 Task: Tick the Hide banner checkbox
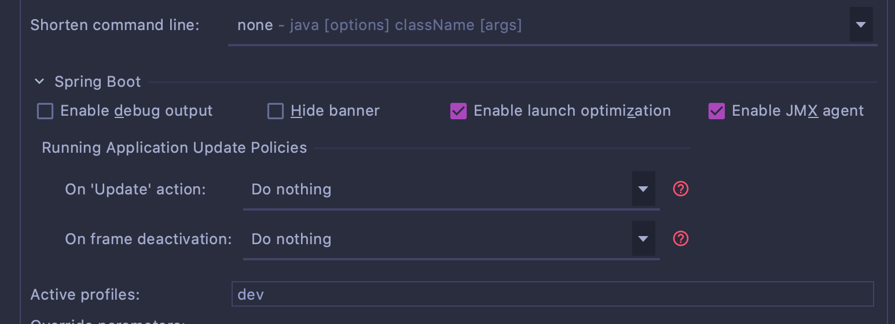coord(276,111)
